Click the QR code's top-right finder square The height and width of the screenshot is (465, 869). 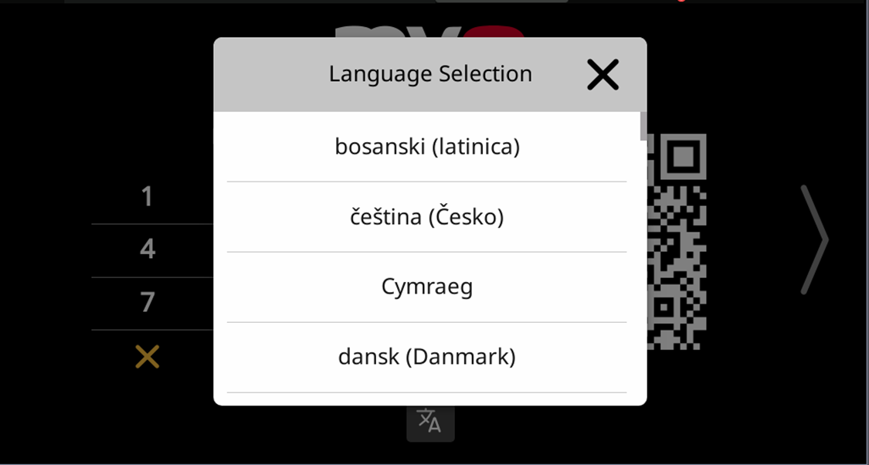[x=684, y=157]
